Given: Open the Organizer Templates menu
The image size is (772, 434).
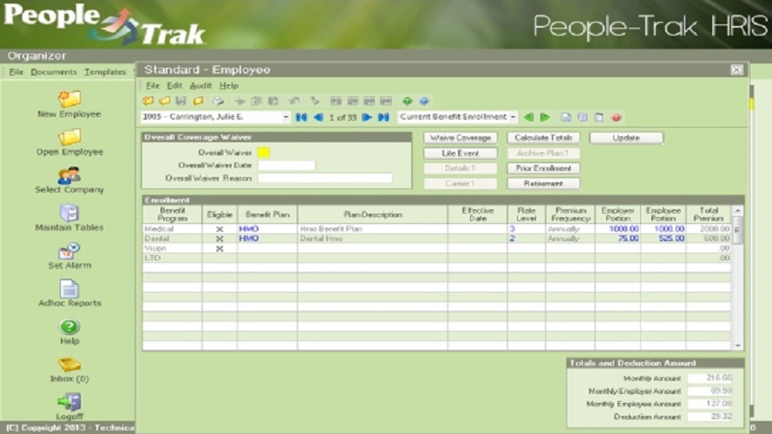Looking at the screenshot, I should pos(105,72).
